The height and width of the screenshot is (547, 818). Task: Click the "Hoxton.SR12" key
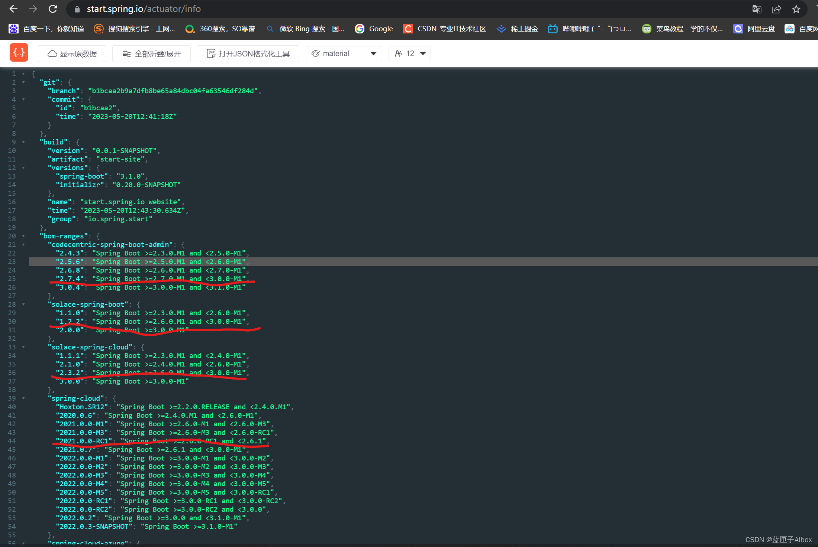[82, 407]
